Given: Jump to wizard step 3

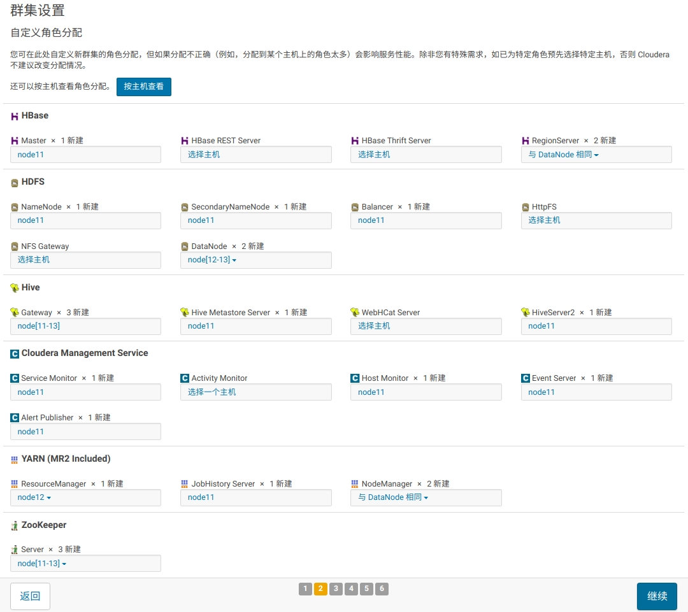Looking at the screenshot, I should [x=336, y=588].
